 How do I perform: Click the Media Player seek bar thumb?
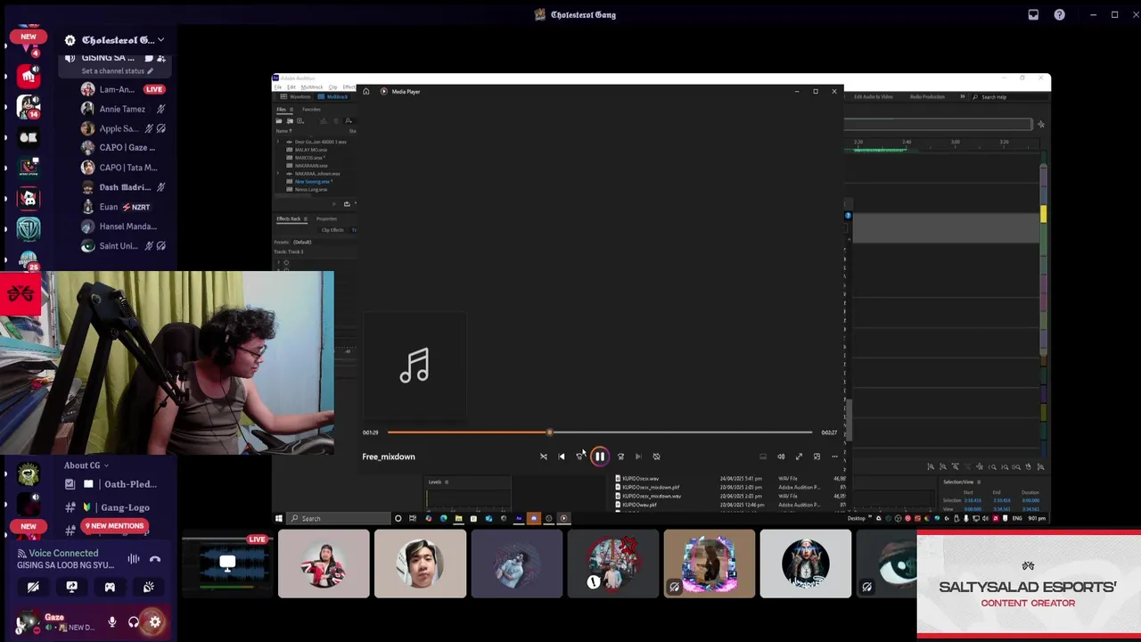(x=549, y=432)
